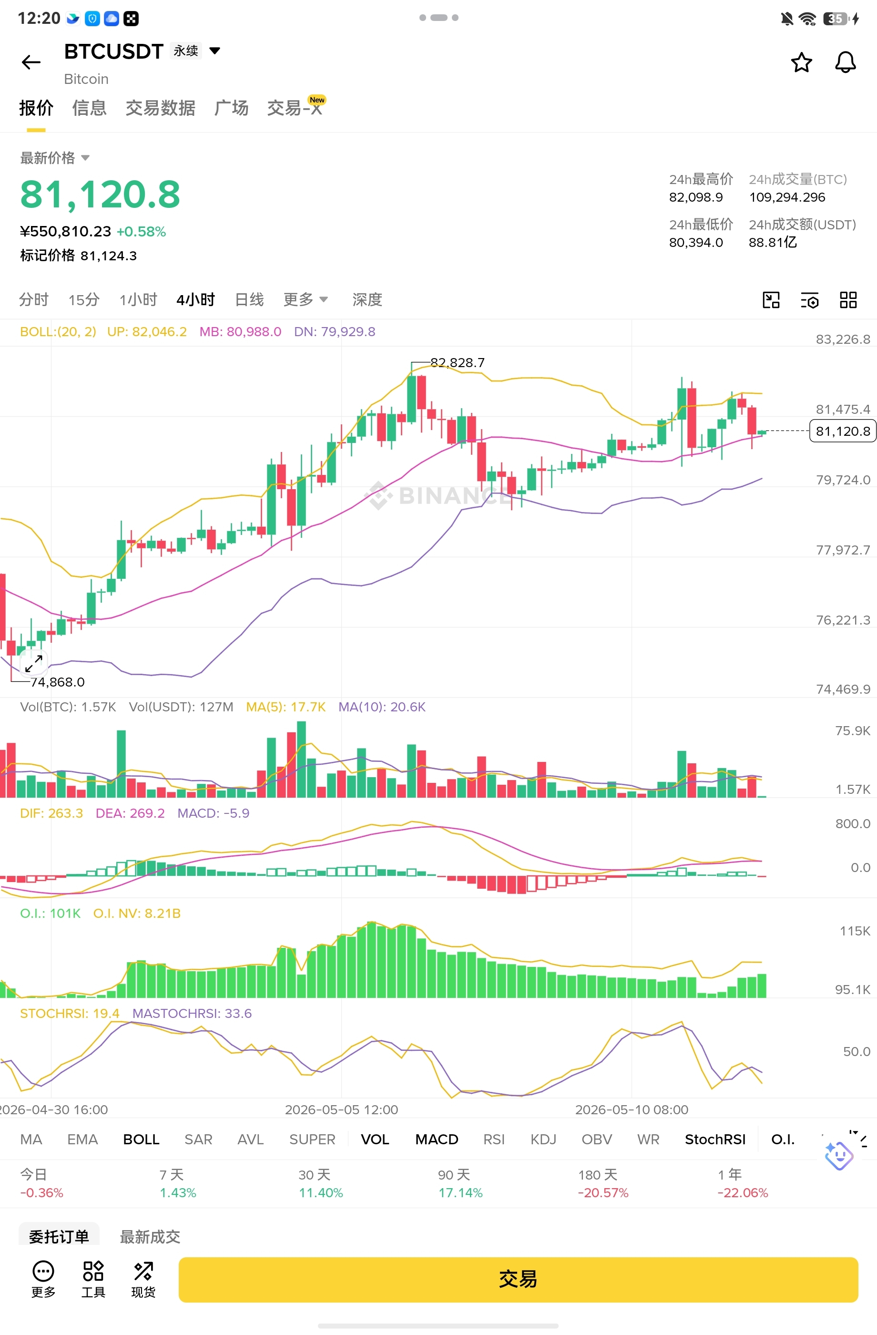The image size is (877, 1335).
Task: Expand 最新价格 price type dropdown
Action: point(55,158)
